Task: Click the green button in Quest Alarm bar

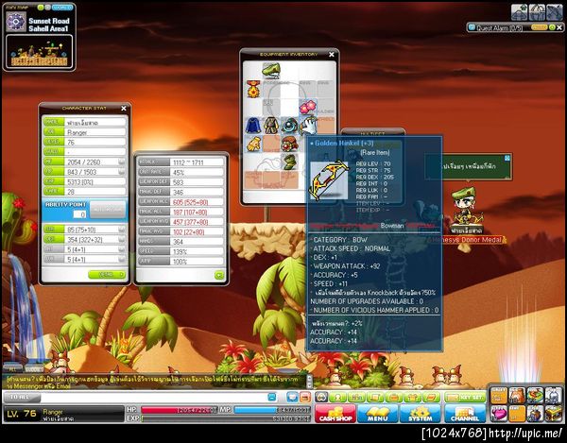Action: pos(552,27)
